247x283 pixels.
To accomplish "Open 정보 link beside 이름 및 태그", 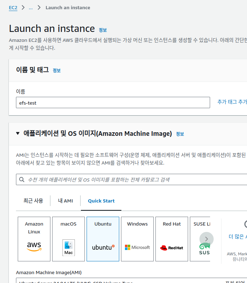I will [x=57, y=71].
